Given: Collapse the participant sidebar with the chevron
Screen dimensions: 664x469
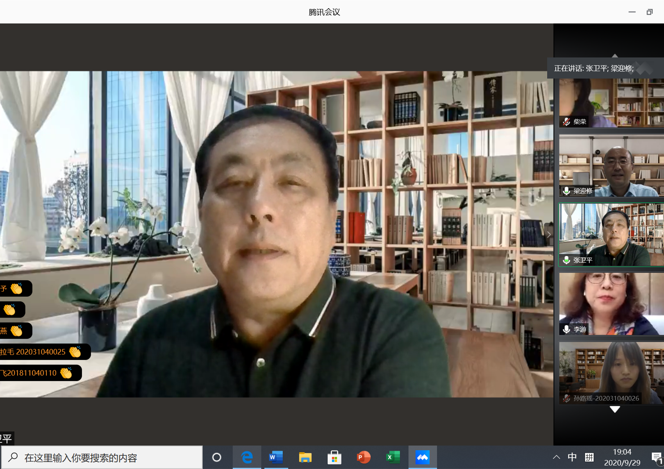Looking at the screenshot, I should [x=549, y=234].
